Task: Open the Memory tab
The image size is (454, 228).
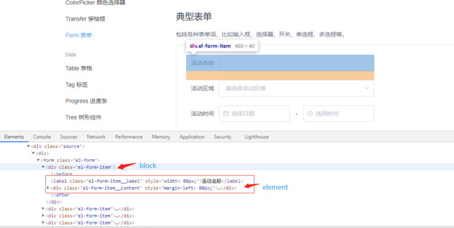Action: [x=161, y=137]
